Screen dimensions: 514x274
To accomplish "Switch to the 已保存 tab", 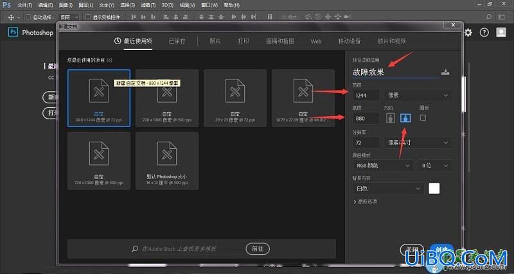I will (x=177, y=41).
